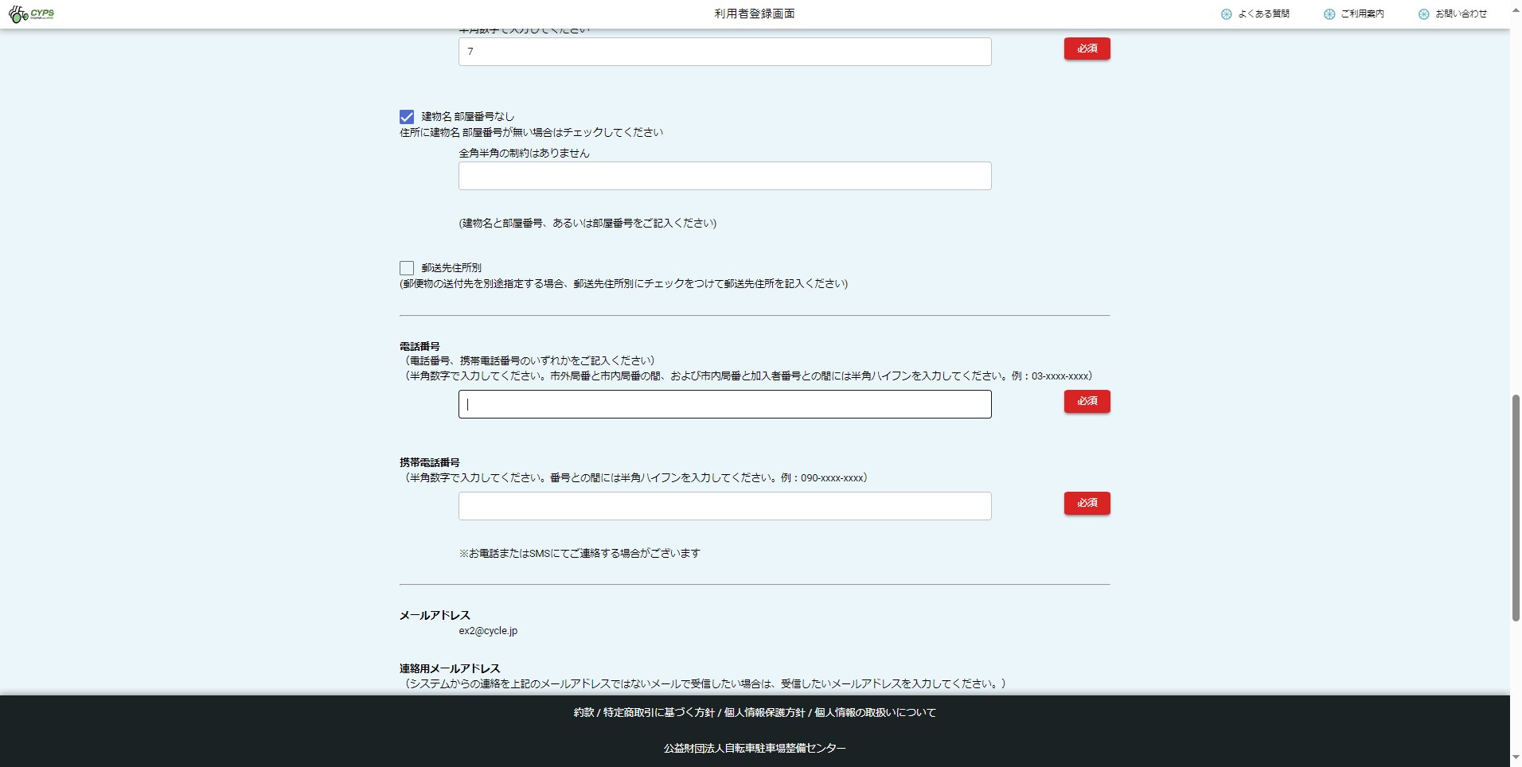Open 特定商取引に基づく方針 in the footer
The image size is (1522, 767).
(x=658, y=713)
